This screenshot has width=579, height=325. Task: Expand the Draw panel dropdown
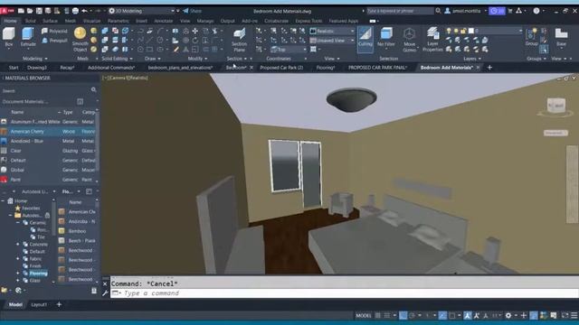click(153, 59)
